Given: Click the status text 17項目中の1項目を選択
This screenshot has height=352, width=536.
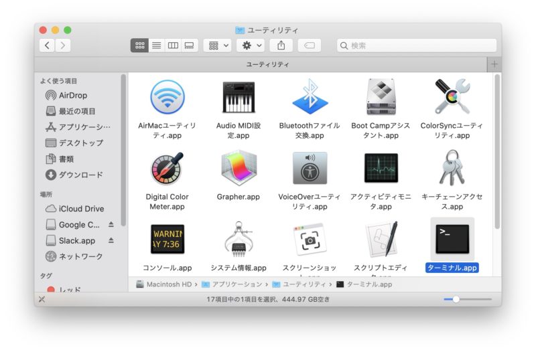Looking at the screenshot, I should click(243, 299).
